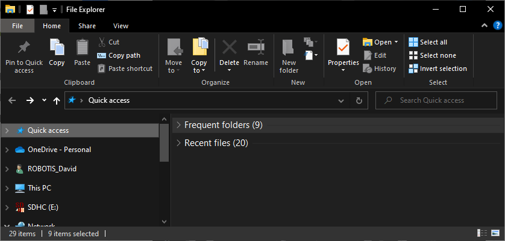This screenshot has width=505, height=241.
Task: Select Quick access in navigation pane
Action: pyautogui.click(x=48, y=130)
